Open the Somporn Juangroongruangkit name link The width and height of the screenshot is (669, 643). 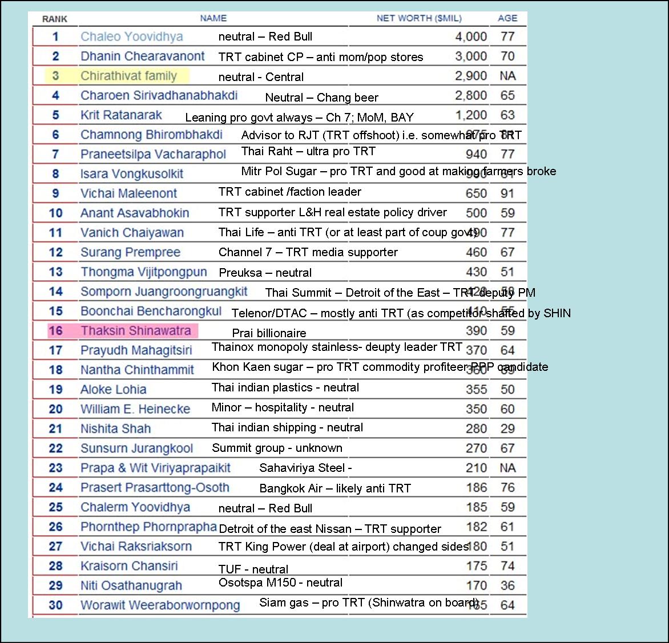point(164,292)
